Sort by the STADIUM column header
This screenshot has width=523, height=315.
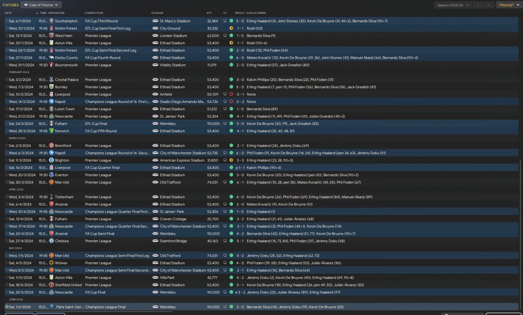(157, 13)
